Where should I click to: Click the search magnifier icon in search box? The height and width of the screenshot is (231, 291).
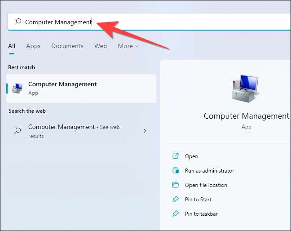(x=18, y=22)
